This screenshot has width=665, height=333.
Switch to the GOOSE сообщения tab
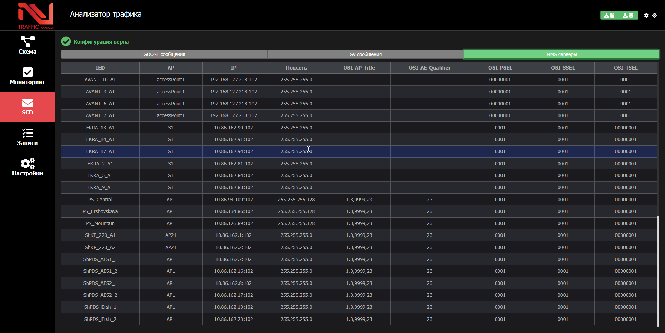(164, 54)
